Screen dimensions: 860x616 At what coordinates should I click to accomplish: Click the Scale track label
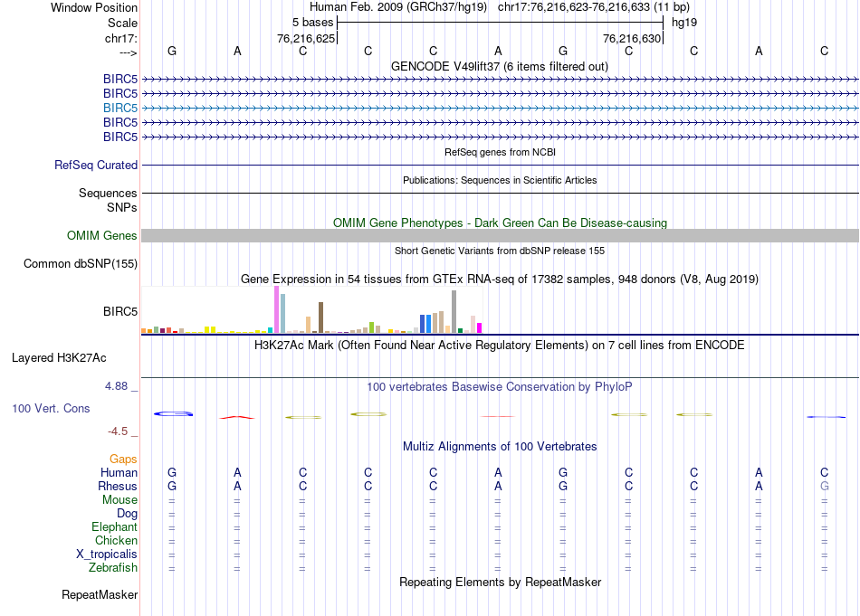click(122, 23)
